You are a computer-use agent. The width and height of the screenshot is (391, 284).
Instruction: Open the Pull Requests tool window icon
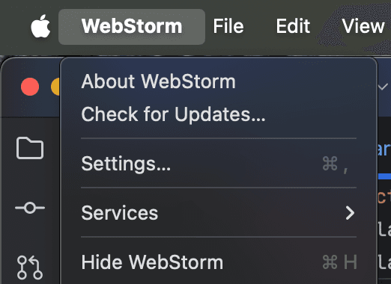(x=29, y=267)
